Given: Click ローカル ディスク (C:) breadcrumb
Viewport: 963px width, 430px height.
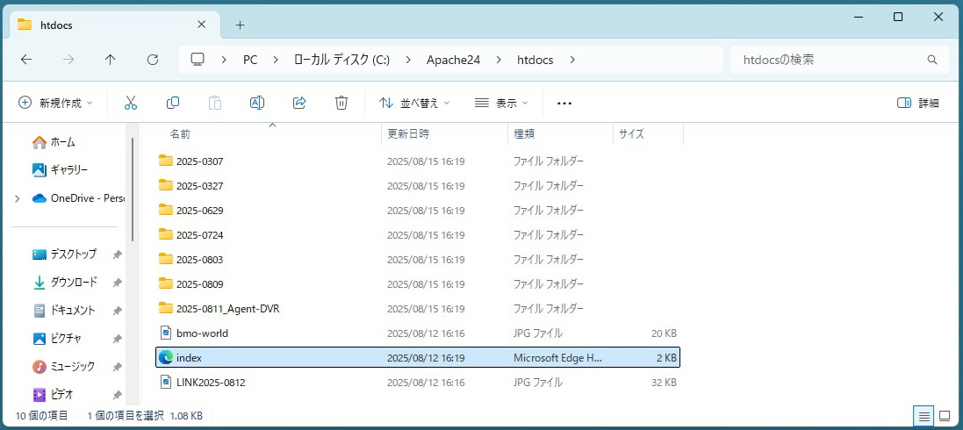Looking at the screenshot, I should pos(342,60).
